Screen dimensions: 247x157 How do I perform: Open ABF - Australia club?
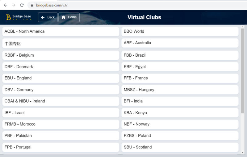pyautogui.click(x=180, y=43)
